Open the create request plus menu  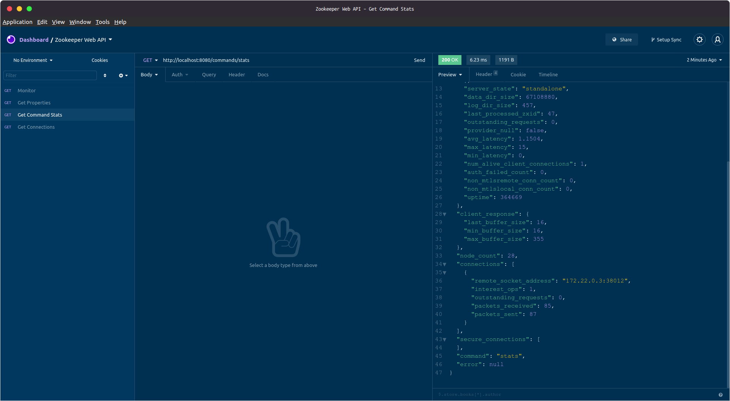pos(123,75)
